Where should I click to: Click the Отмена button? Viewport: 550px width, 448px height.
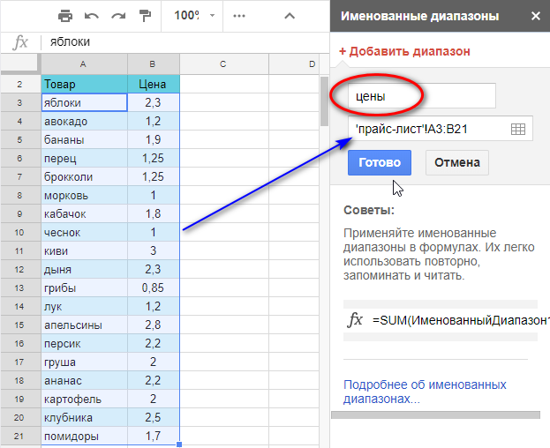(x=457, y=162)
